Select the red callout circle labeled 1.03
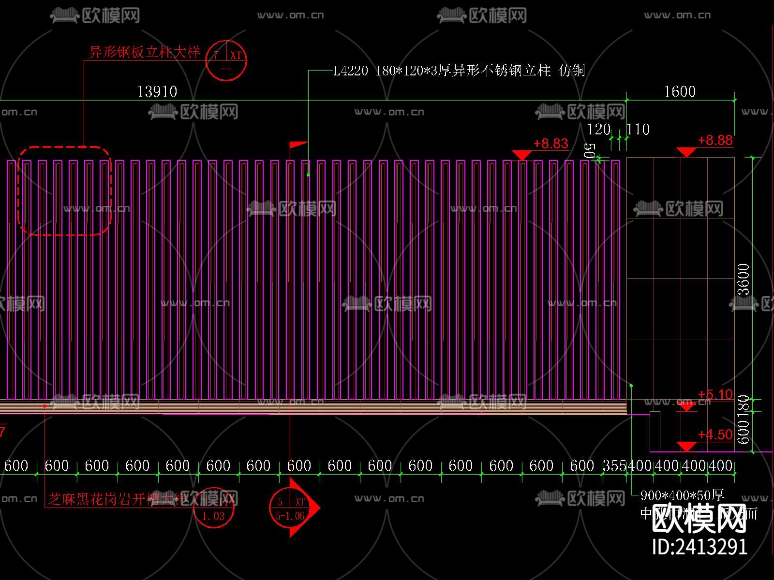 (x=213, y=508)
